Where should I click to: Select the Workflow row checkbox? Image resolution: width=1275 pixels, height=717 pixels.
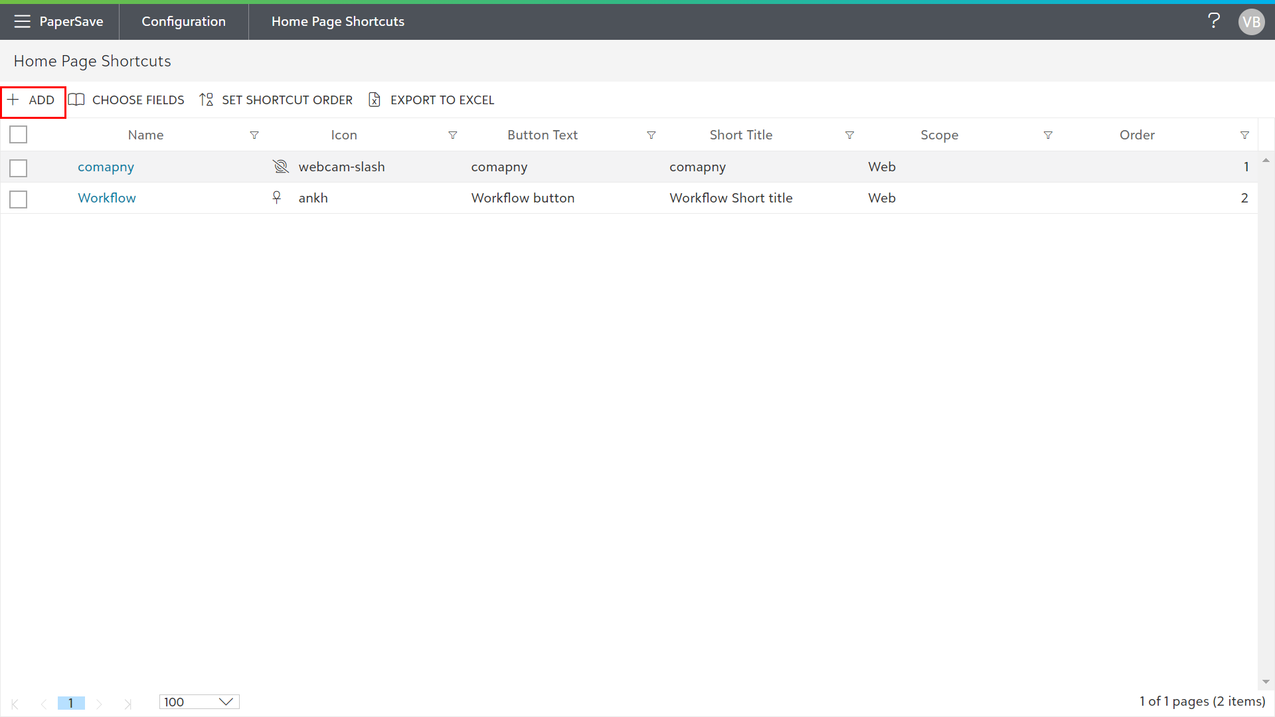[x=19, y=199]
